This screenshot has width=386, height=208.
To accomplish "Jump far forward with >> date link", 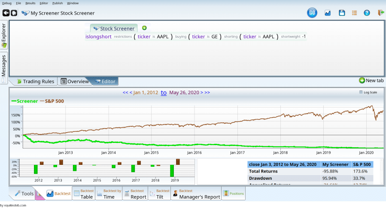I will click(x=207, y=92).
